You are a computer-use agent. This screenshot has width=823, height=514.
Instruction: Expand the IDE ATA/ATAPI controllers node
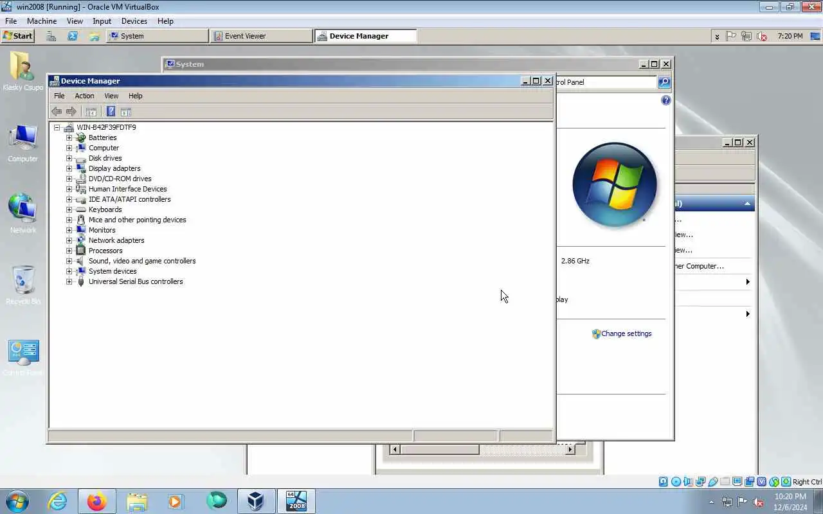pyautogui.click(x=69, y=199)
